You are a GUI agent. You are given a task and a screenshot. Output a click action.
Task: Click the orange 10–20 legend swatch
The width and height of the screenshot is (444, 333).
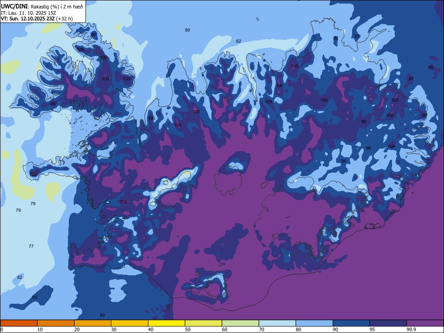point(56,323)
